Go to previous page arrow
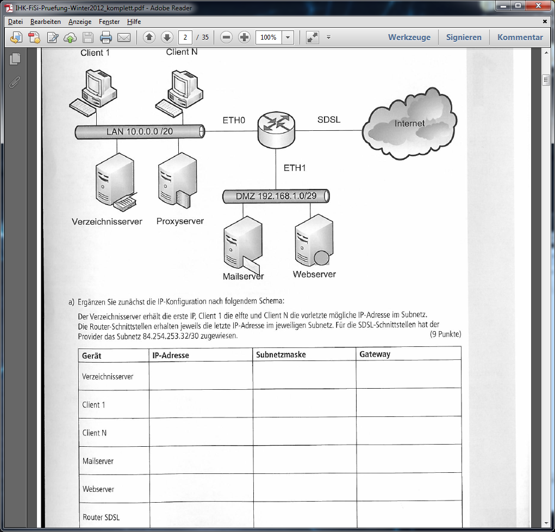 (149, 37)
